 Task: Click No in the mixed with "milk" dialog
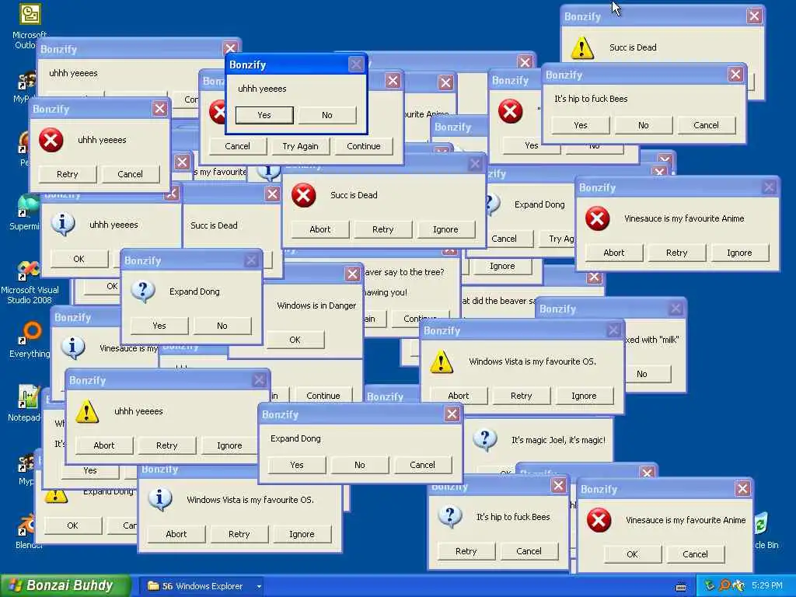648,374
